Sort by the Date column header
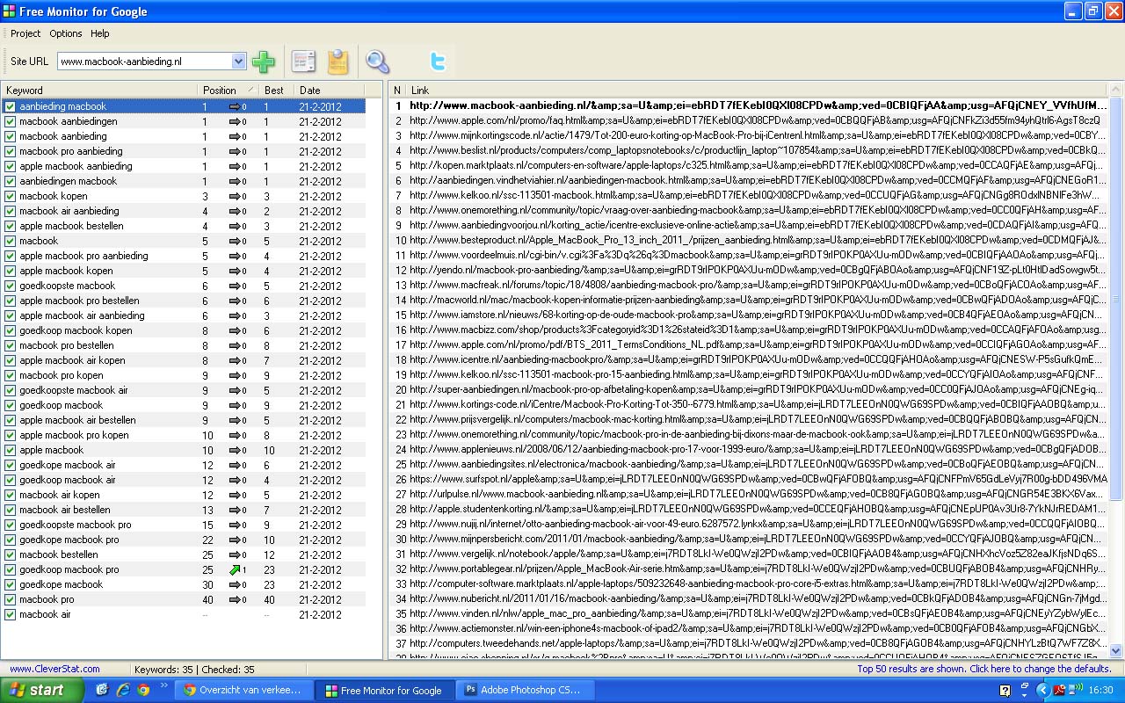 click(x=330, y=90)
